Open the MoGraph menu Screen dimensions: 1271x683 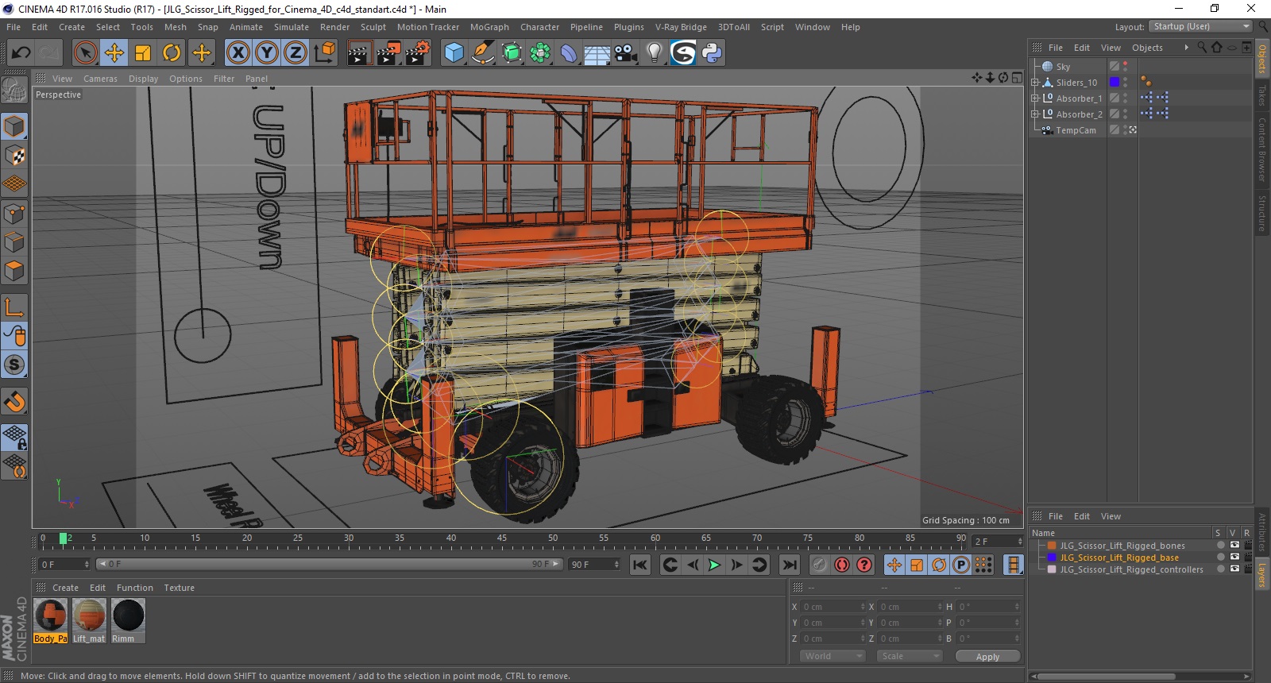tap(489, 27)
